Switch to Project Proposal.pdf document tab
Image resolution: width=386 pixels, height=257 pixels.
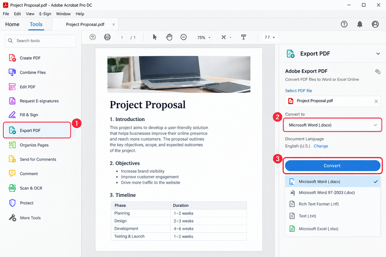[85, 24]
